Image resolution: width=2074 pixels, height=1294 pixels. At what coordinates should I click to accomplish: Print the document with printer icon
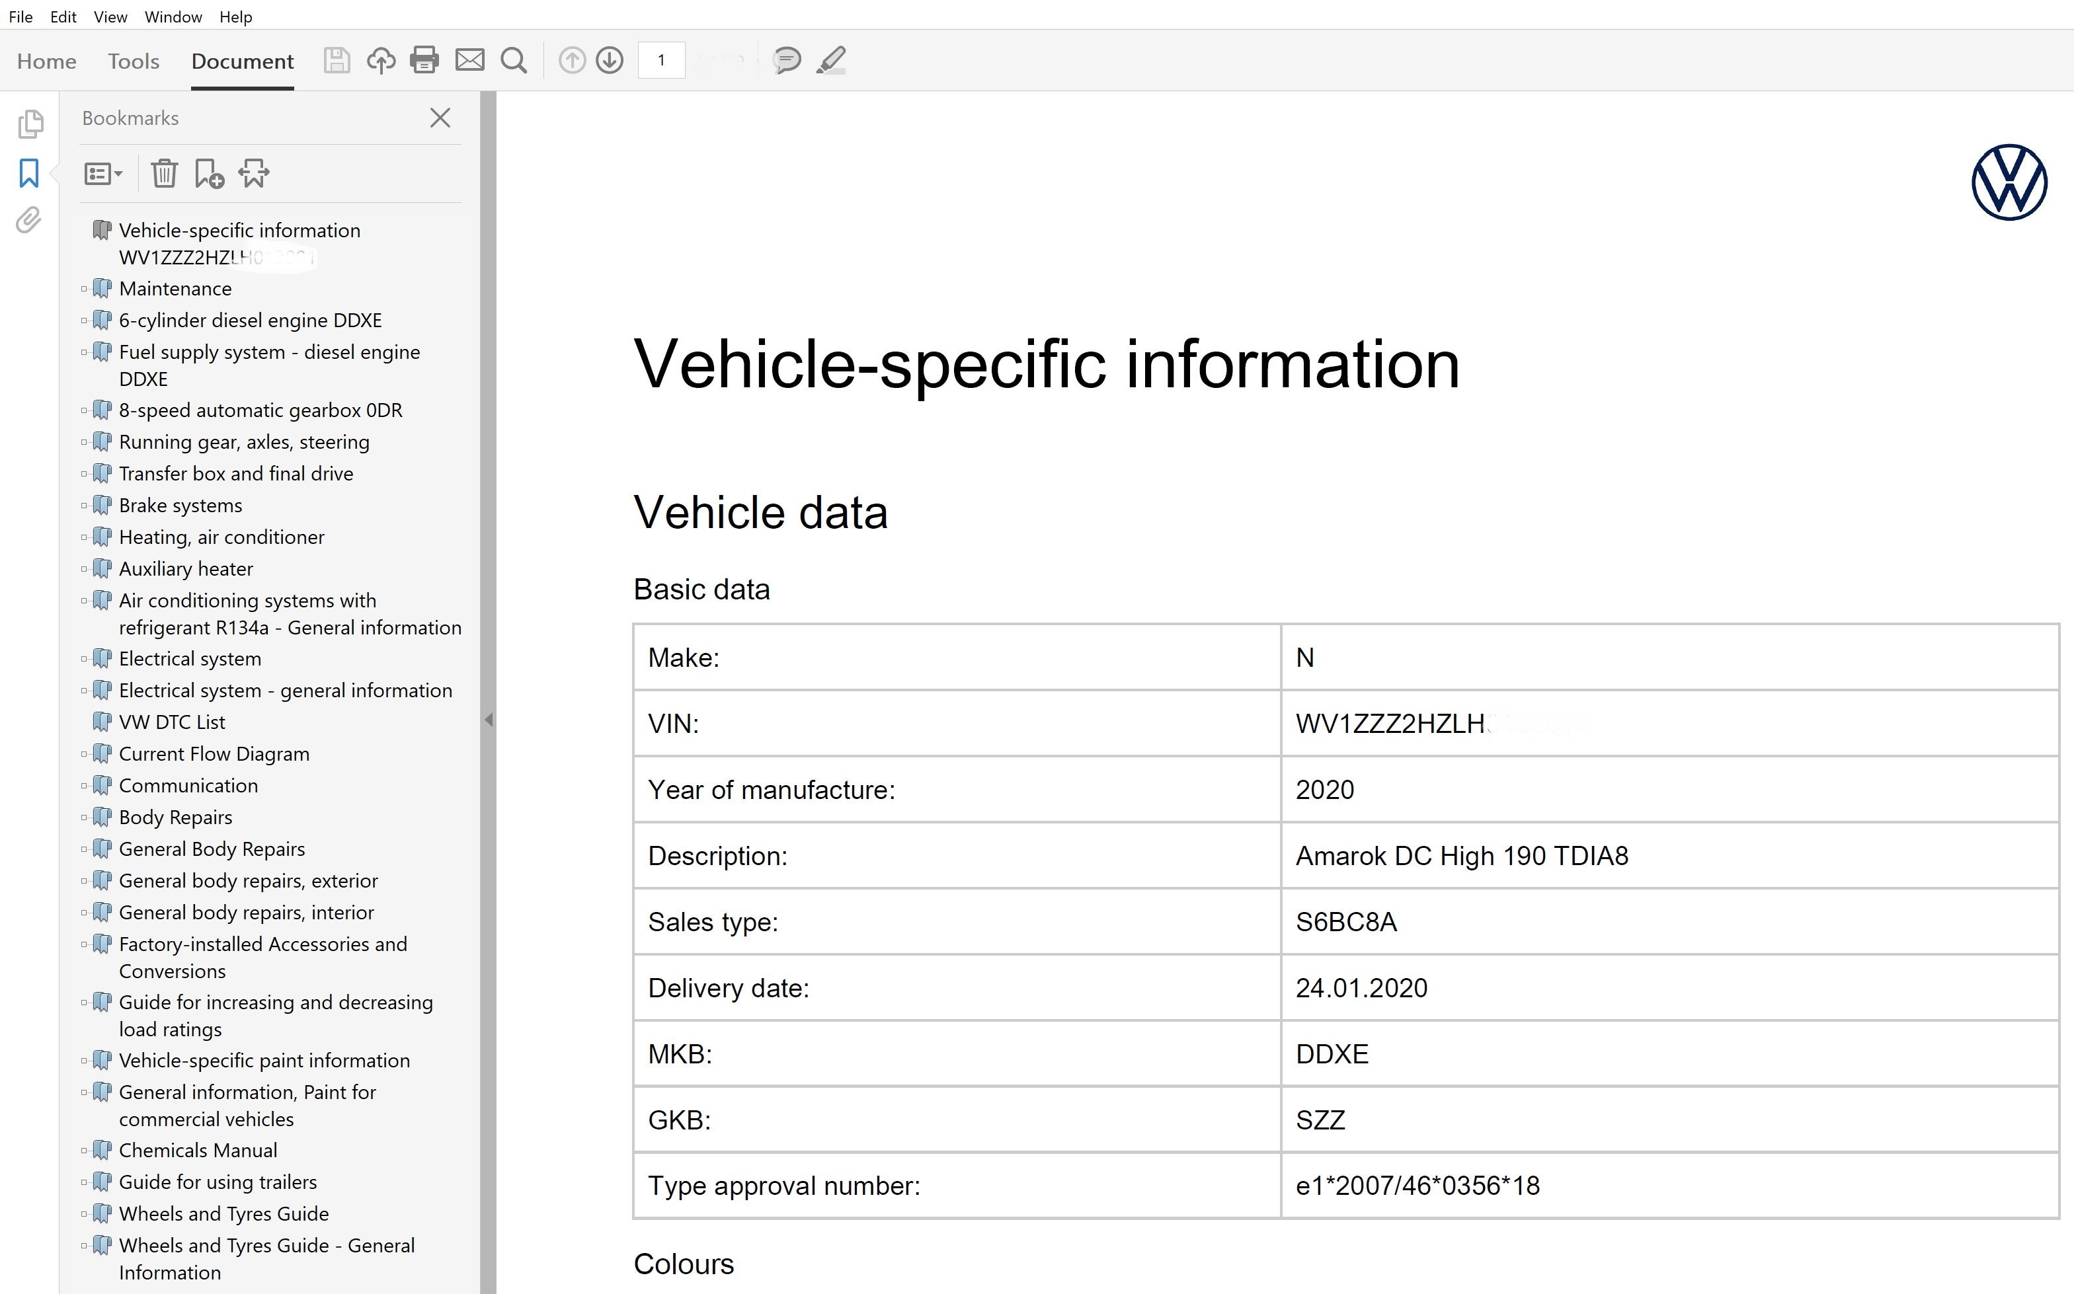424,60
